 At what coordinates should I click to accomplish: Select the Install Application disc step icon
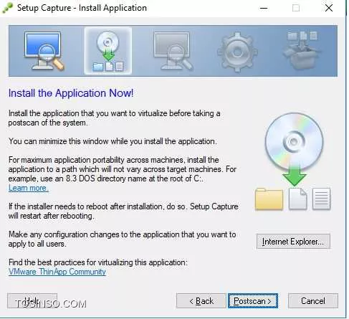[x=108, y=51]
